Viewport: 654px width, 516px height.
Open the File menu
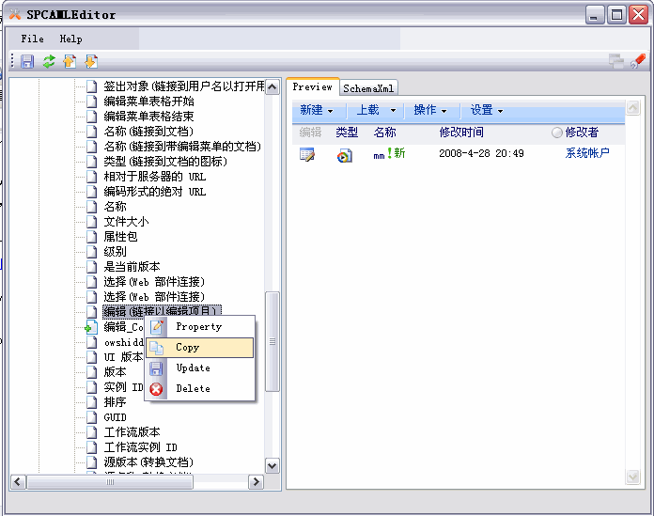pos(33,39)
